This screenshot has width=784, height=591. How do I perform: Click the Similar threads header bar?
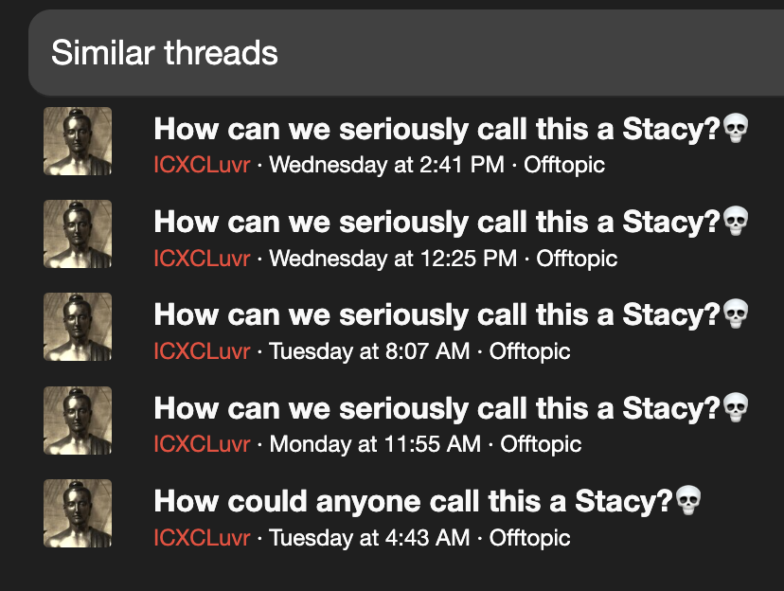tap(406, 52)
